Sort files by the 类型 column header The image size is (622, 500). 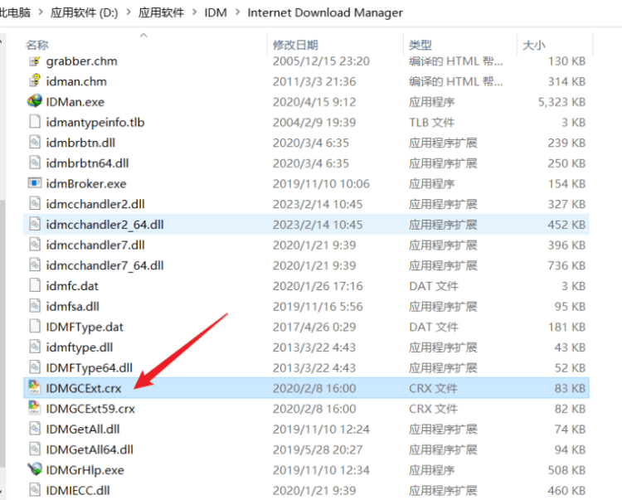[420, 45]
